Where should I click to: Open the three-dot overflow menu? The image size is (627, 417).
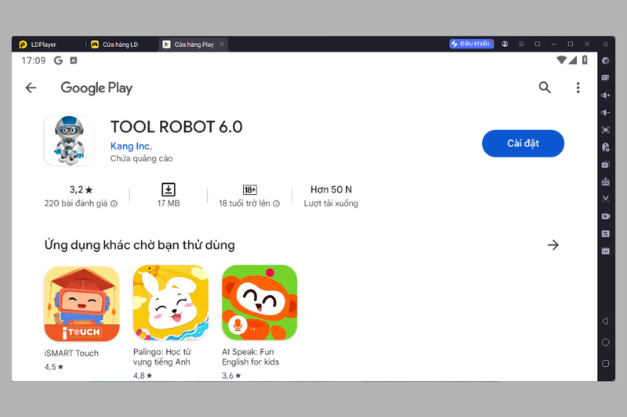tap(578, 88)
